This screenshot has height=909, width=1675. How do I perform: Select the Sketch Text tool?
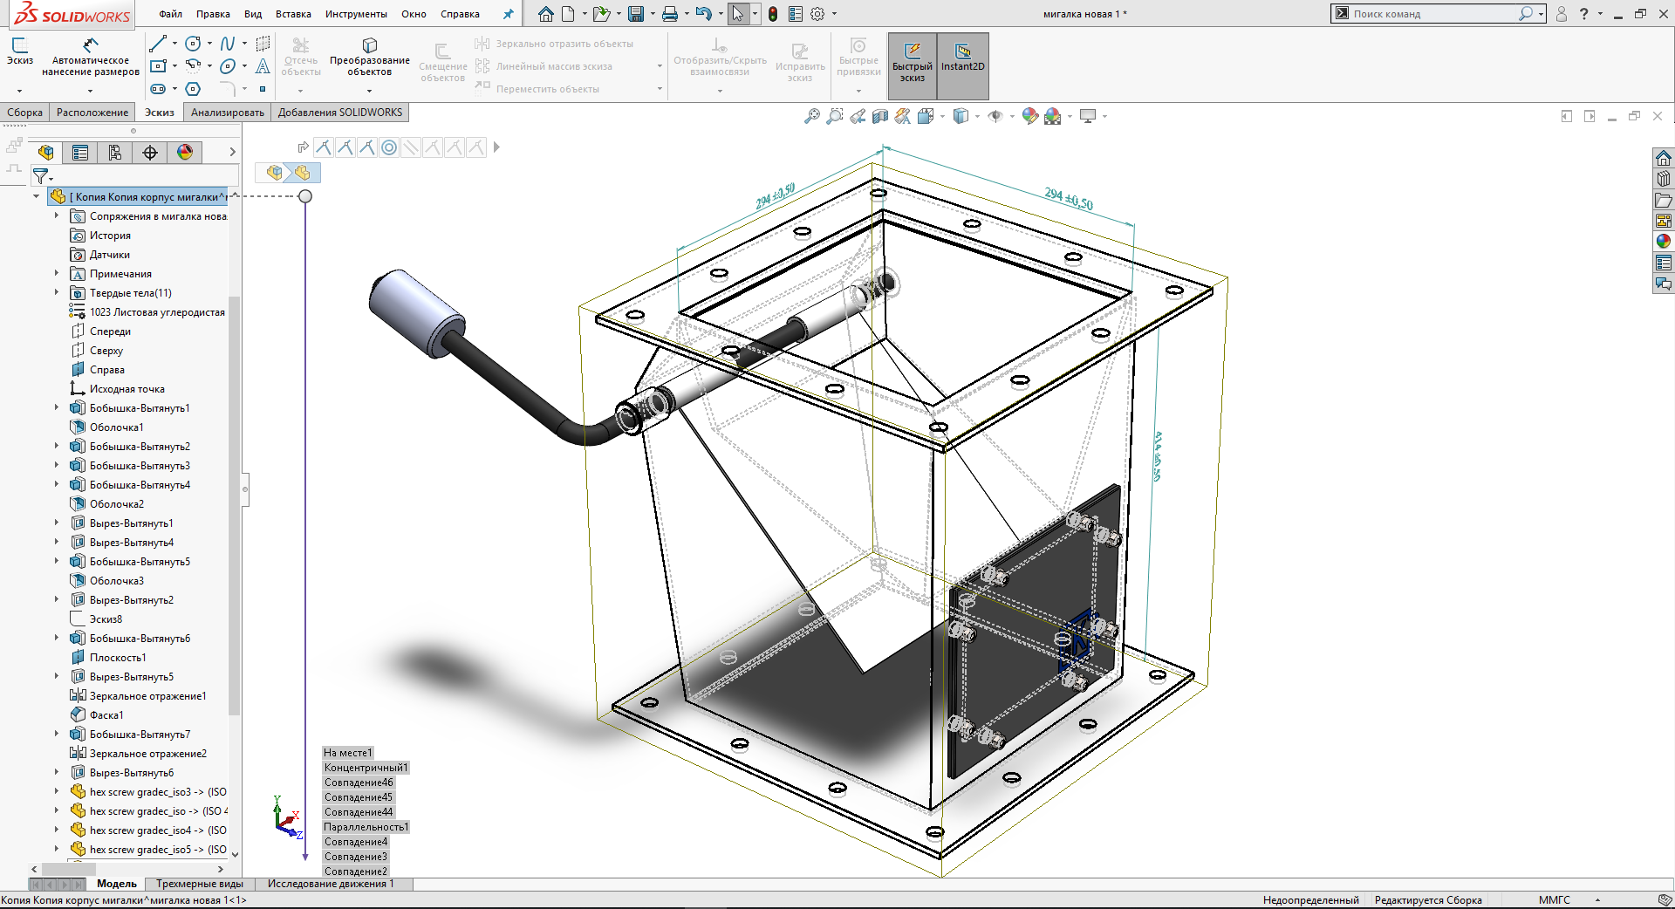coord(263,66)
